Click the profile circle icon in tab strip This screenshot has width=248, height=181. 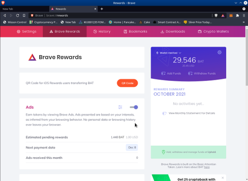pos(244,9)
